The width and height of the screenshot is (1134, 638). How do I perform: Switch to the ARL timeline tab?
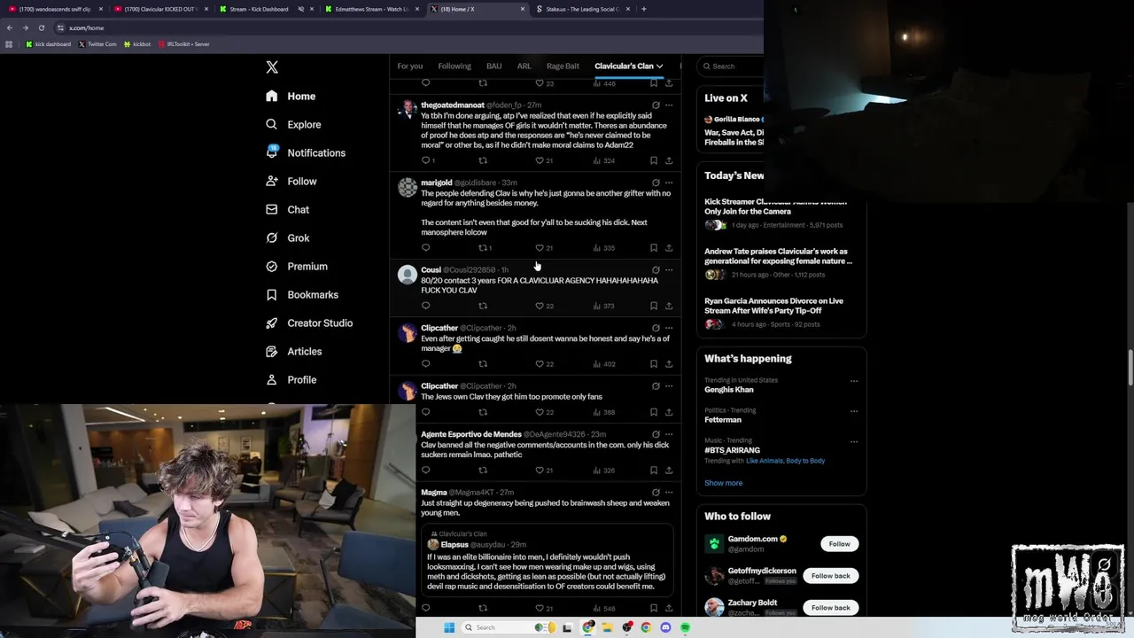point(524,66)
